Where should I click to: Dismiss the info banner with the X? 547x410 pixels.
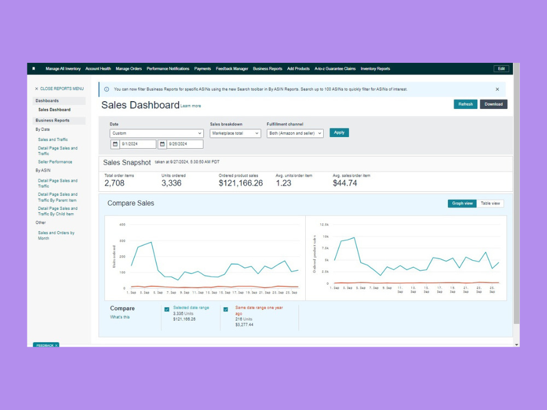click(x=497, y=89)
